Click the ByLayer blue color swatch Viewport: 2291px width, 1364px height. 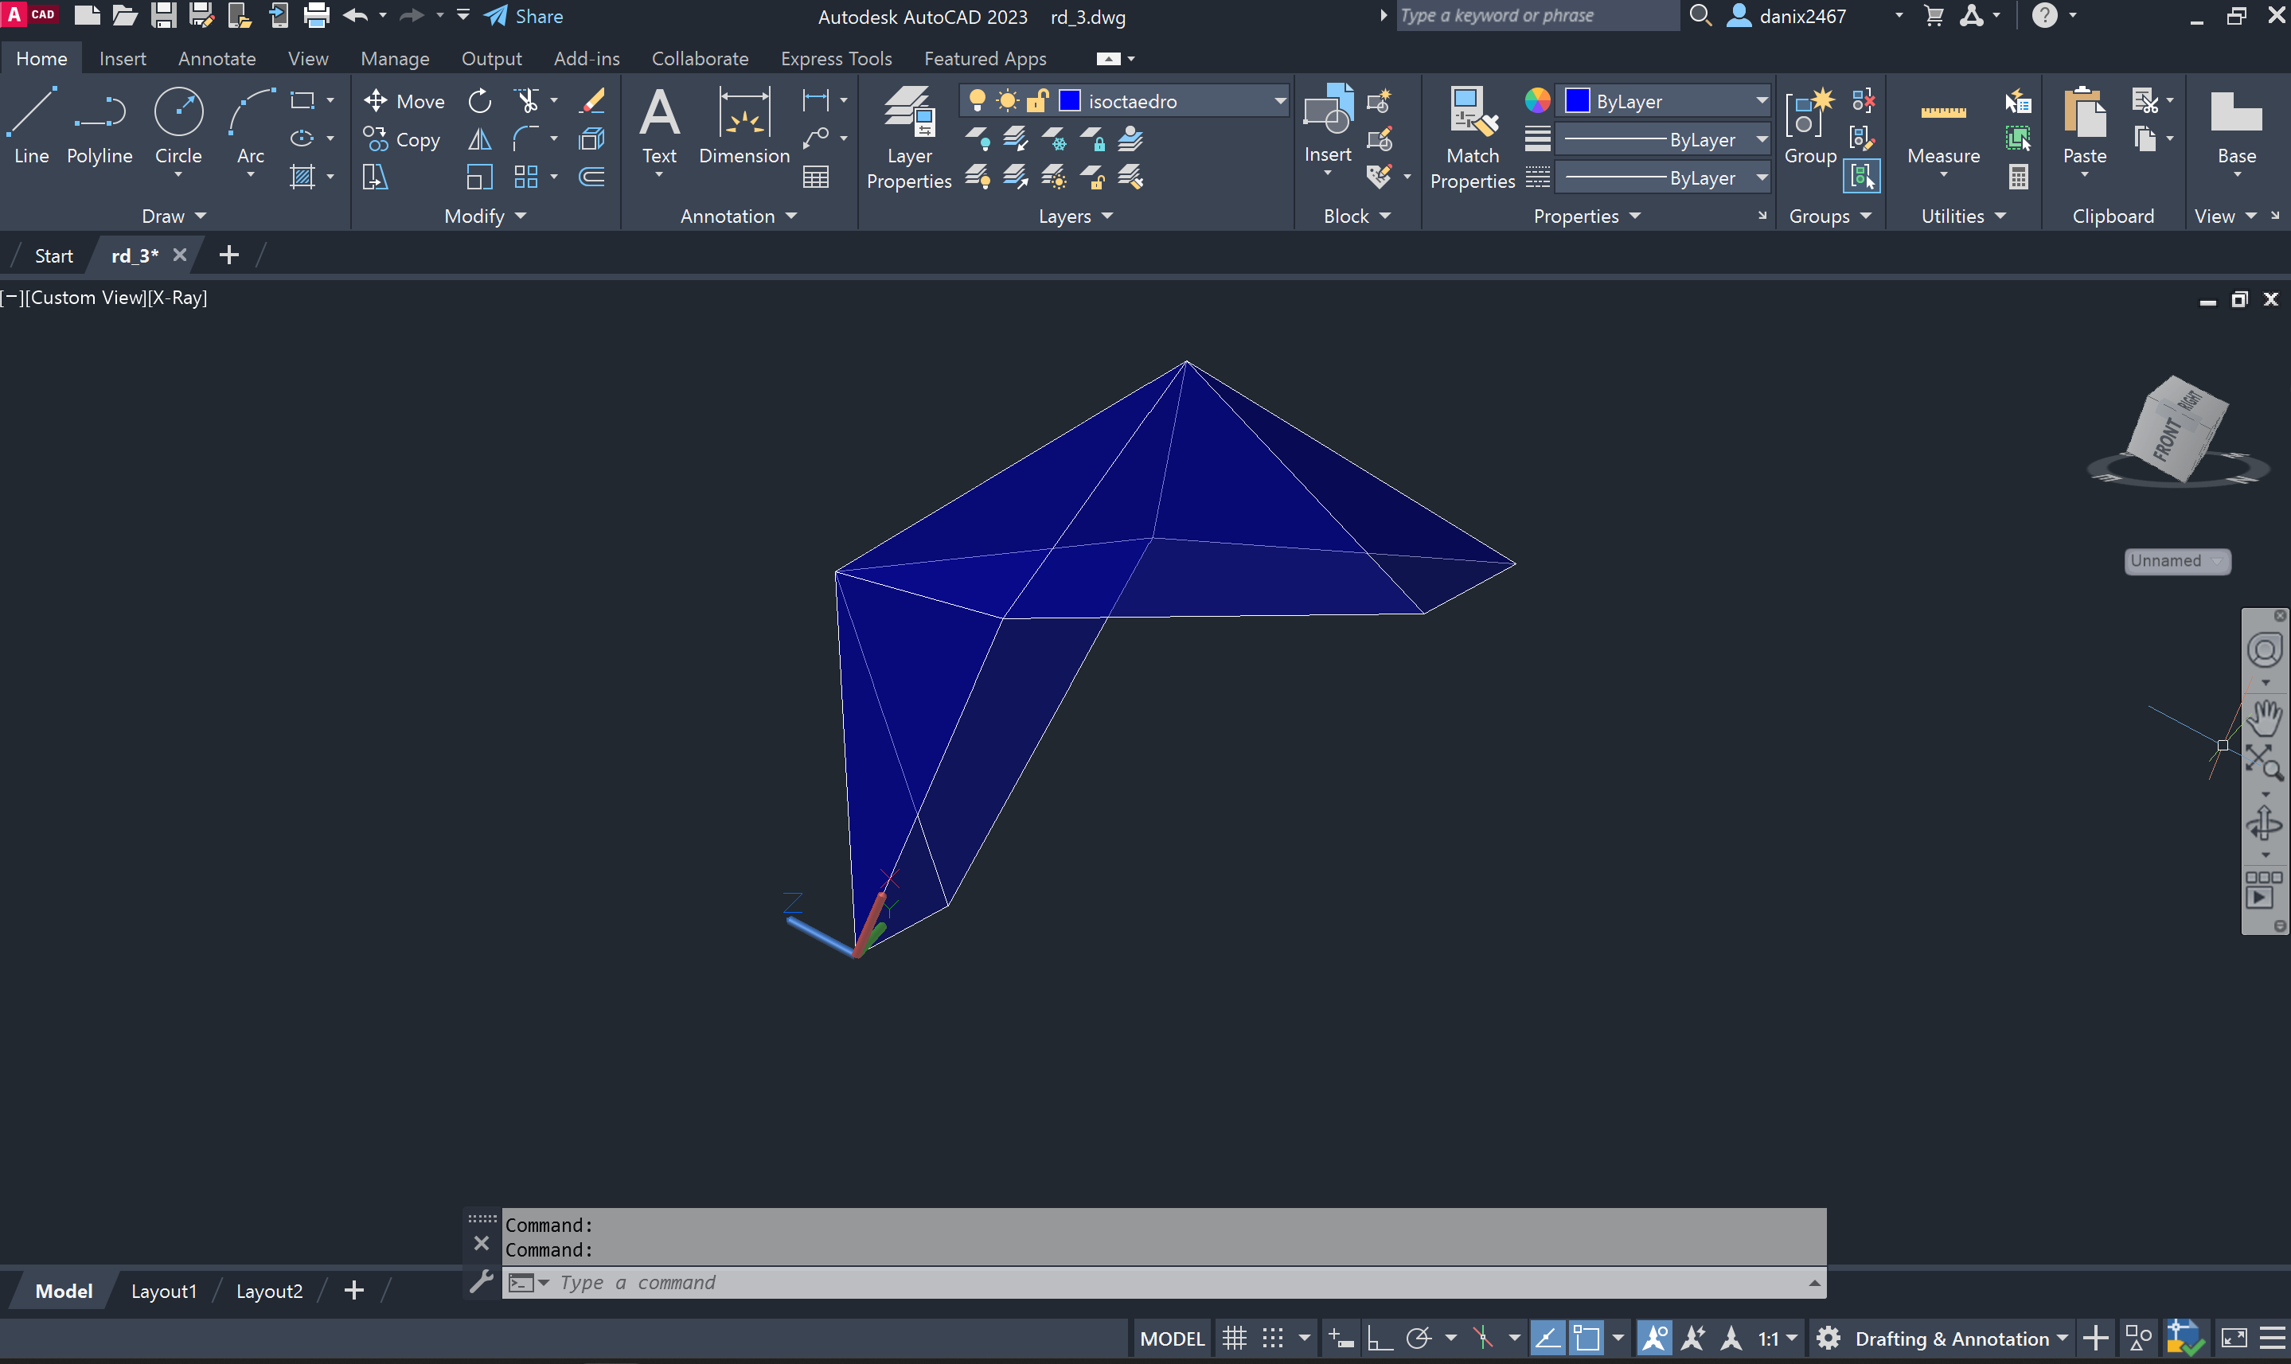point(1577,100)
